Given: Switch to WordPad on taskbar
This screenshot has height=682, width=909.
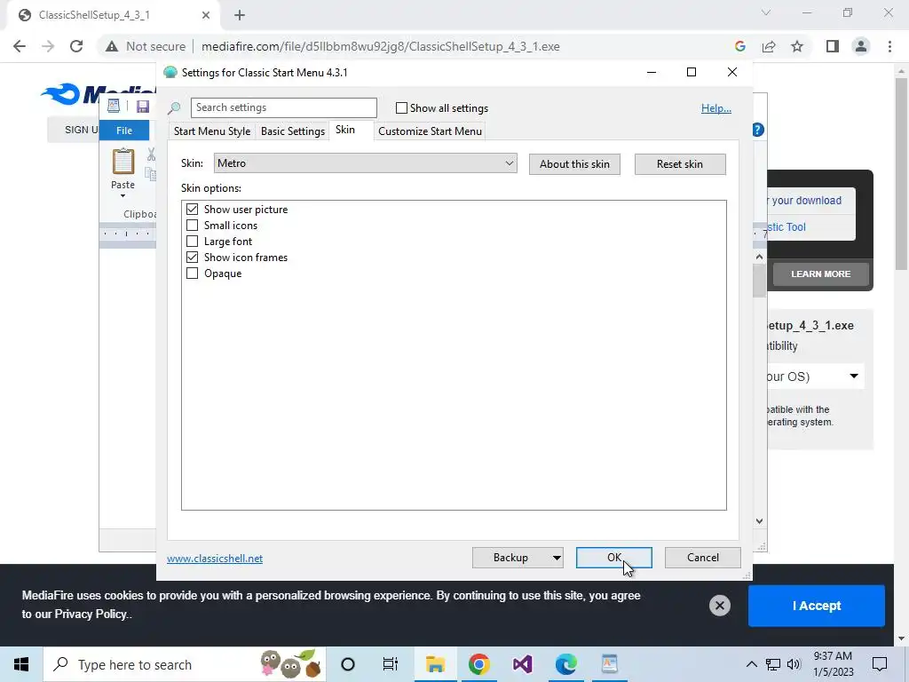Looking at the screenshot, I should coord(609,664).
